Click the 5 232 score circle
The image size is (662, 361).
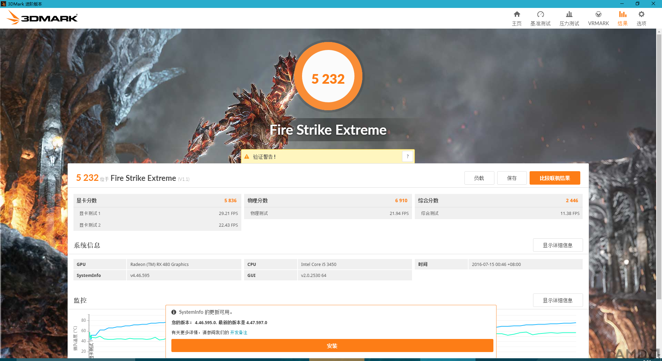(328, 76)
